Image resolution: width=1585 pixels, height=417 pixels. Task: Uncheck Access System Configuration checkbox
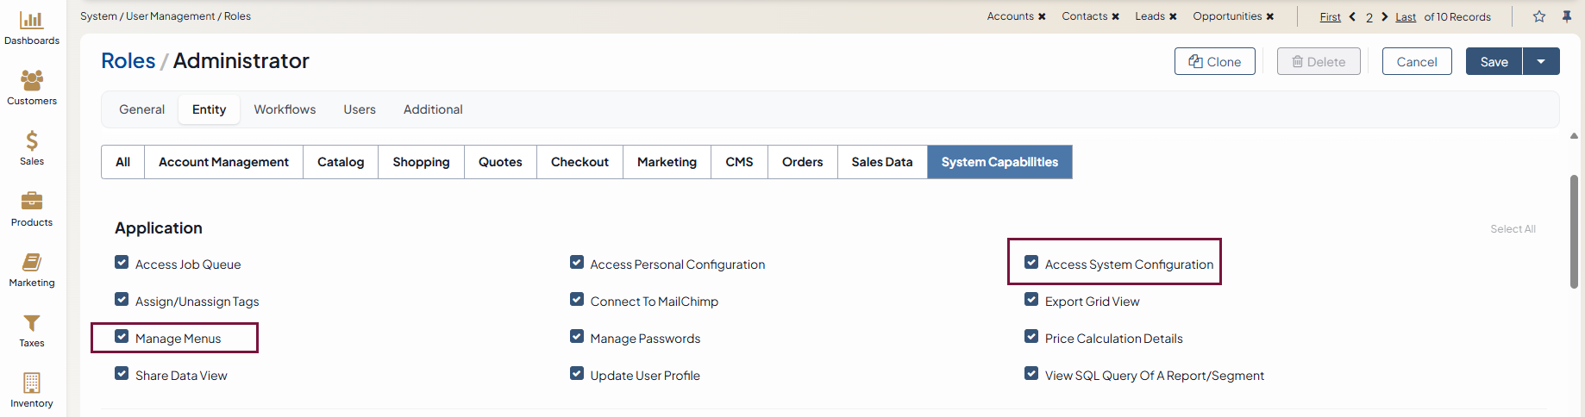pyautogui.click(x=1031, y=263)
